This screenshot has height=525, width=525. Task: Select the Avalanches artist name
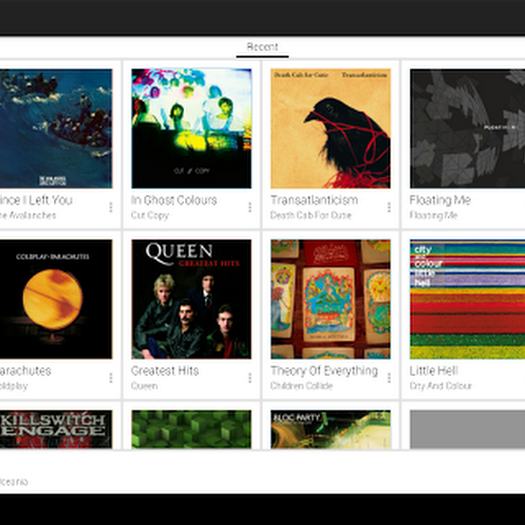[28, 215]
